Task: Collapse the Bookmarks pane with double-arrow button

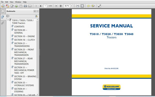Action: point(35,11)
